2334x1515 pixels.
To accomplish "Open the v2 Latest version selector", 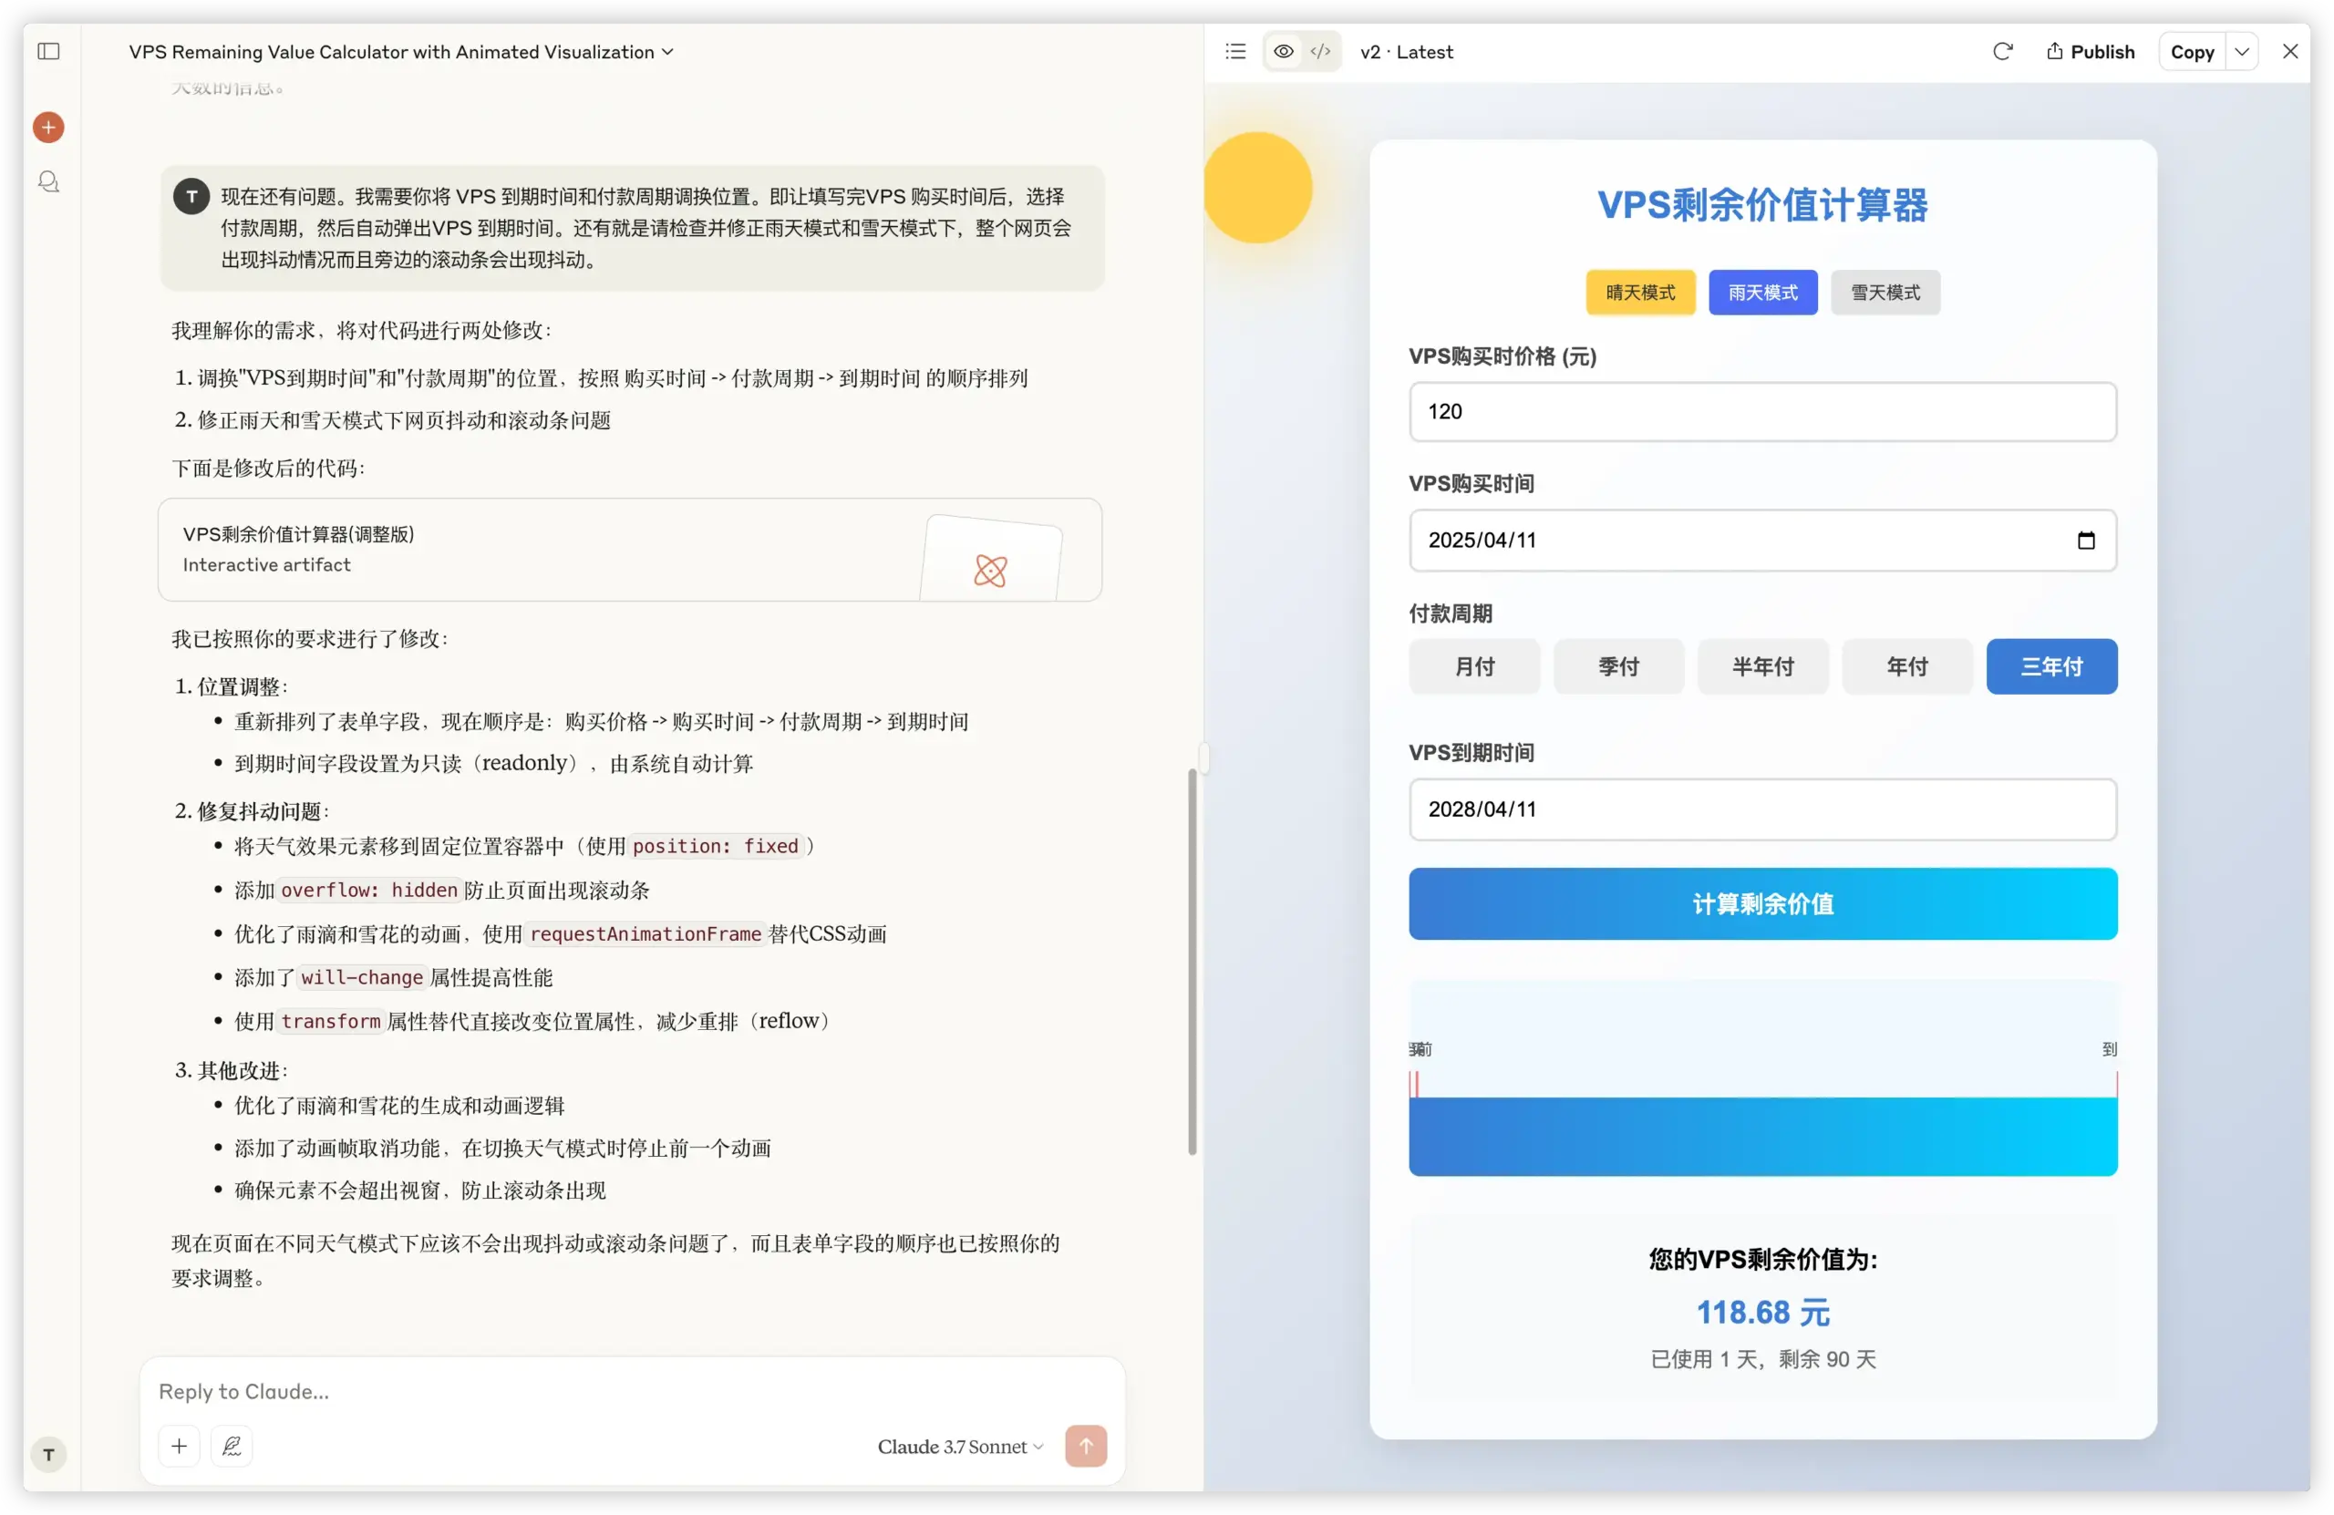I will click(1406, 52).
